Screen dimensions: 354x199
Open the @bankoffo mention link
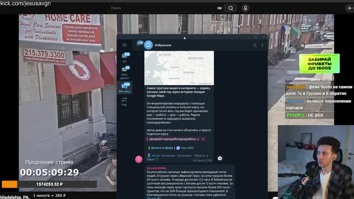(154, 198)
